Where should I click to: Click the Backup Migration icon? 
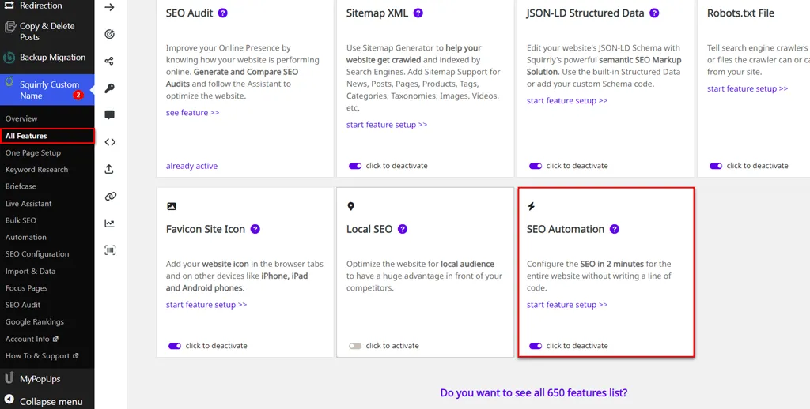(9, 58)
